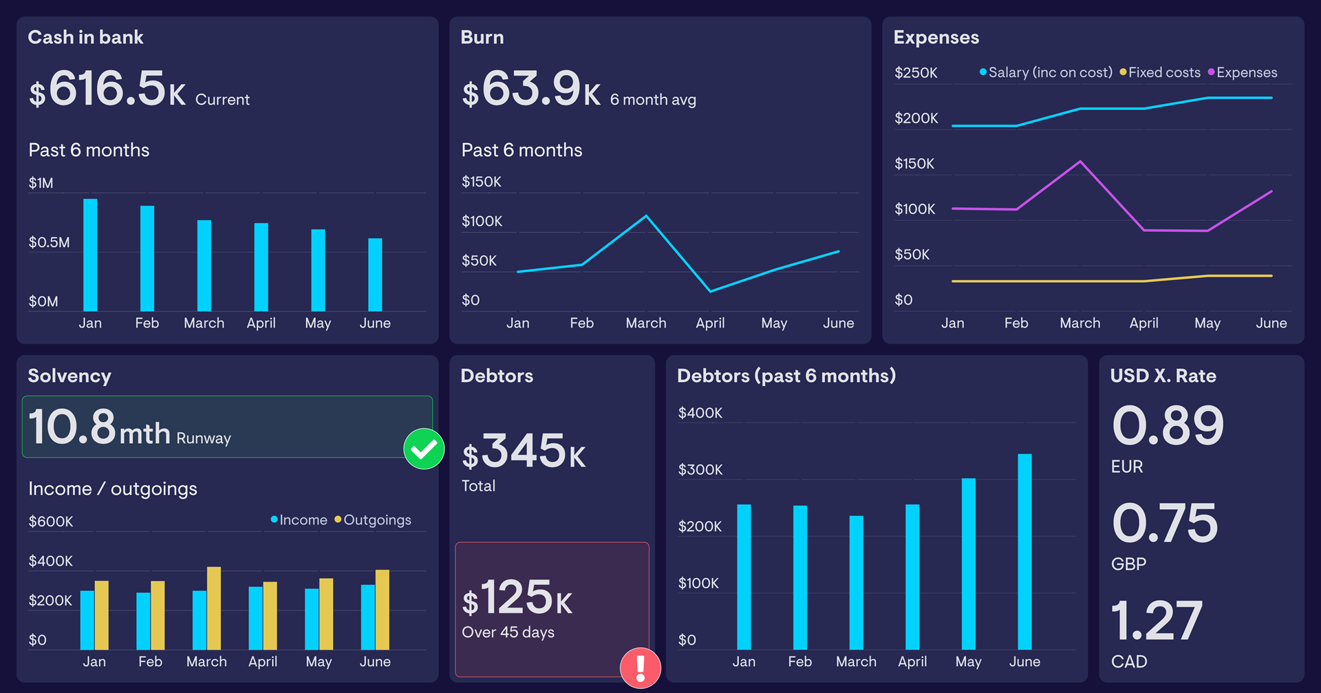Click the $125K Over 45 days alert box
Viewport: 1321px width, 693px height.
(x=552, y=606)
